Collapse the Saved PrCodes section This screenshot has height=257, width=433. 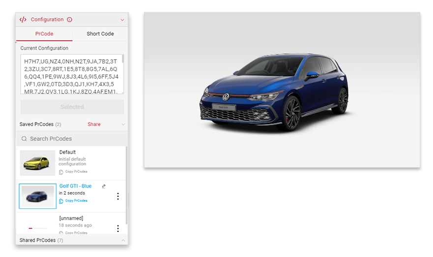[x=123, y=124]
